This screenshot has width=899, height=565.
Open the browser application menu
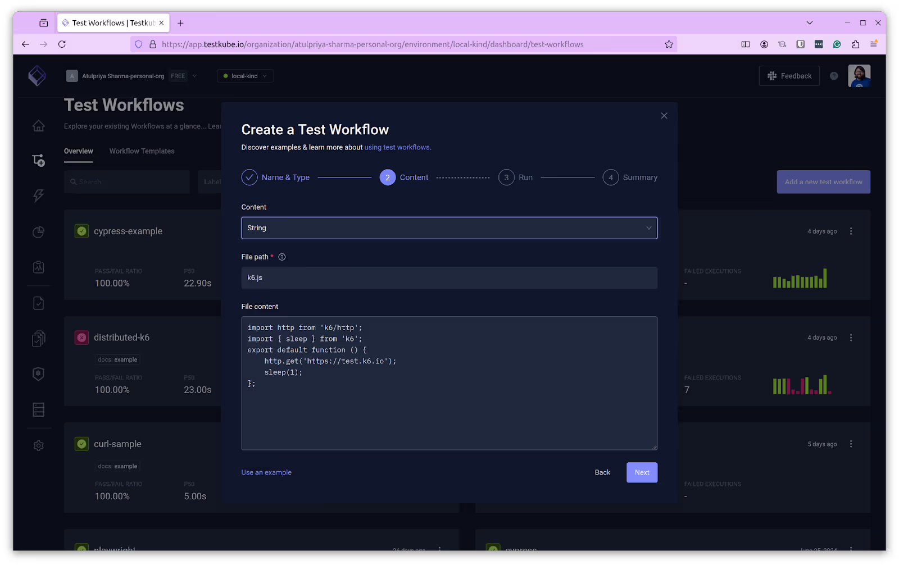point(874,44)
